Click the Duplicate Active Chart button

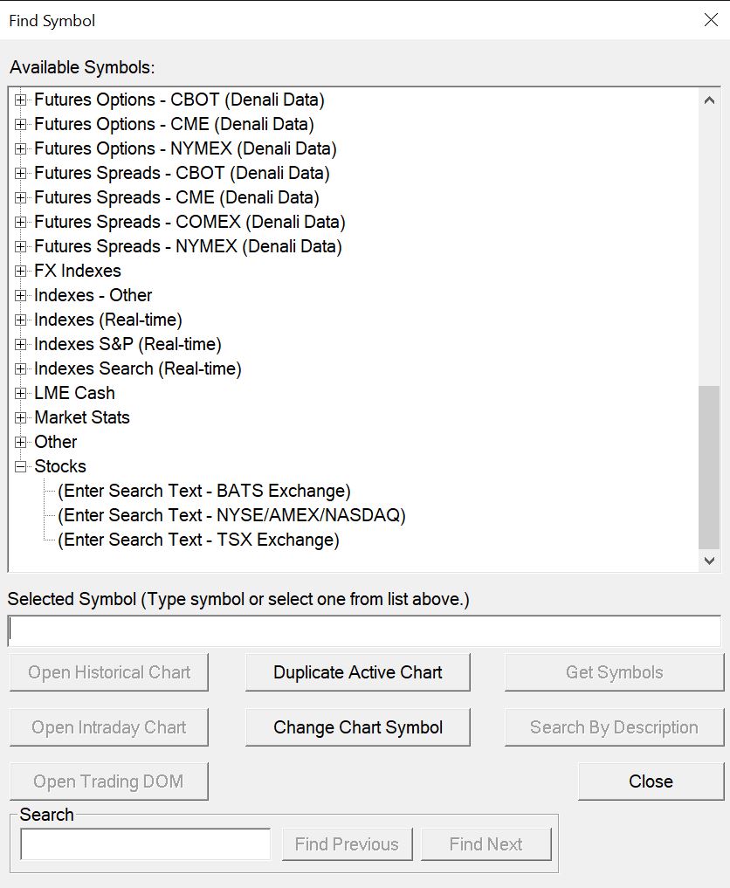tap(358, 672)
